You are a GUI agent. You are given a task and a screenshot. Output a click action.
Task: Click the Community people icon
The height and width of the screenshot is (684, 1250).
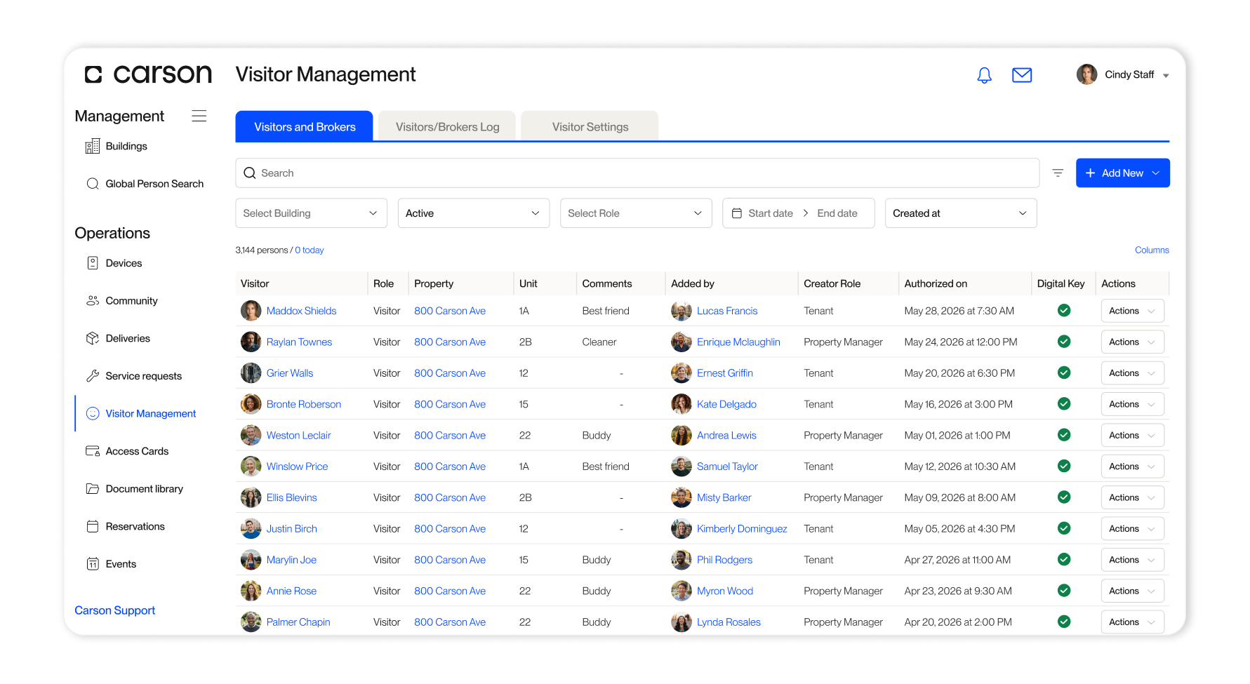[x=92, y=301]
